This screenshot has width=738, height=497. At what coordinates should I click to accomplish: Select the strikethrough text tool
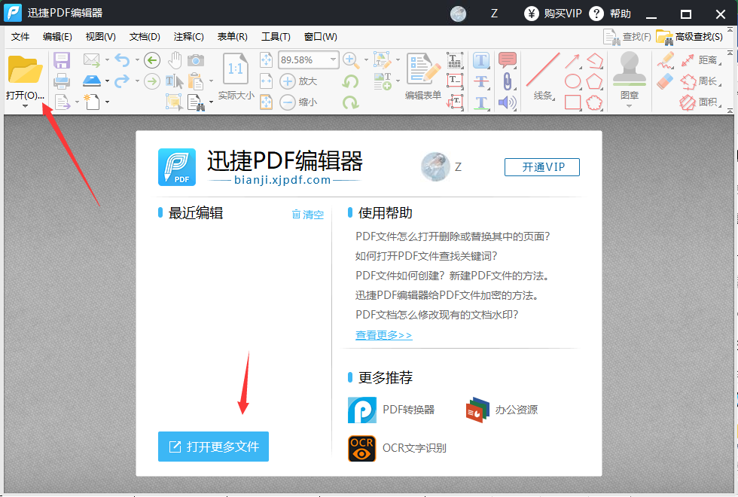[481, 81]
